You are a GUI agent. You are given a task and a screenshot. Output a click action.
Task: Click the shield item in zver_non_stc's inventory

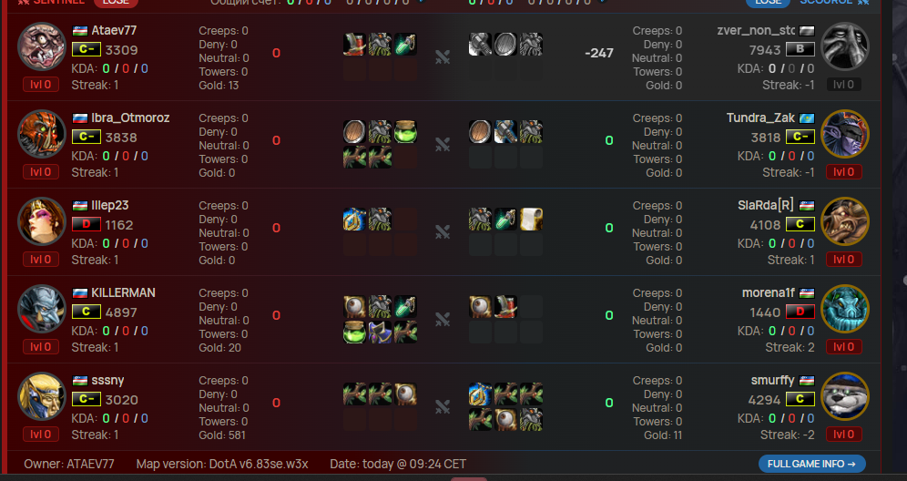[505, 45]
